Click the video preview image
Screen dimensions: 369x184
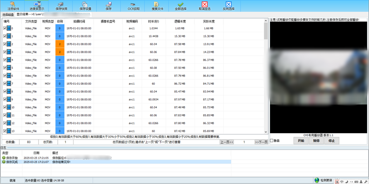coord(319,77)
